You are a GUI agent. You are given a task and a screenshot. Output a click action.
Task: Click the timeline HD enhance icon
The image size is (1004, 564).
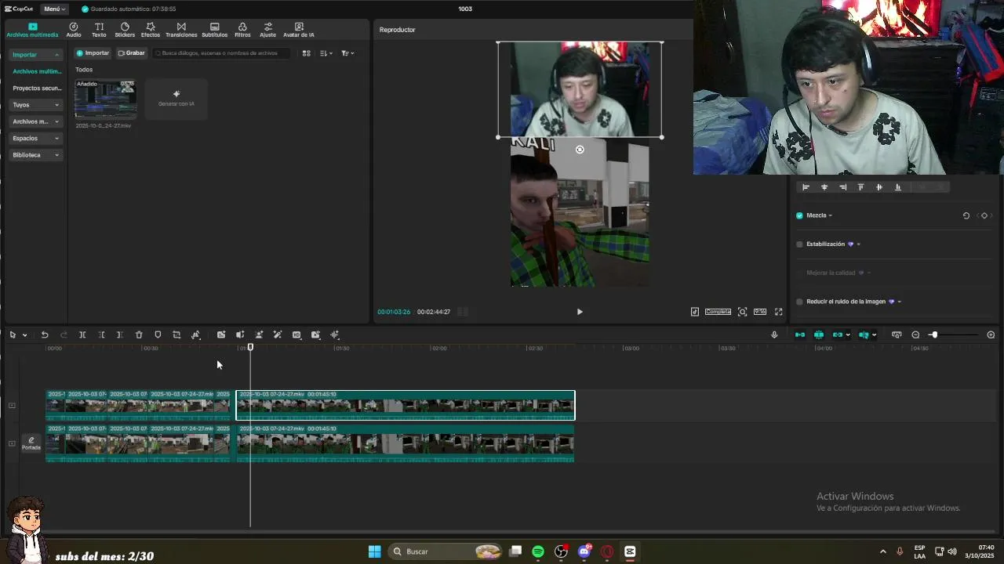pyautogui.click(x=296, y=335)
